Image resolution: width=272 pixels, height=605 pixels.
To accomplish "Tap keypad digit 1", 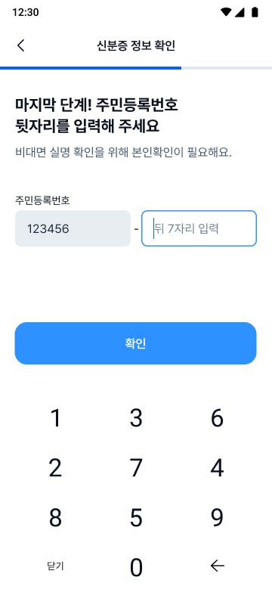I will pyautogui.click(x=55, y=418).
